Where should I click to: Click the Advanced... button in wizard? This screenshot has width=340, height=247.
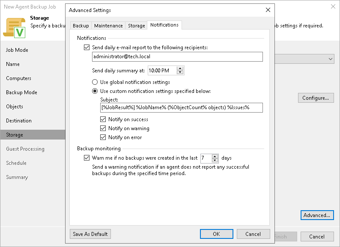[317, 215]
